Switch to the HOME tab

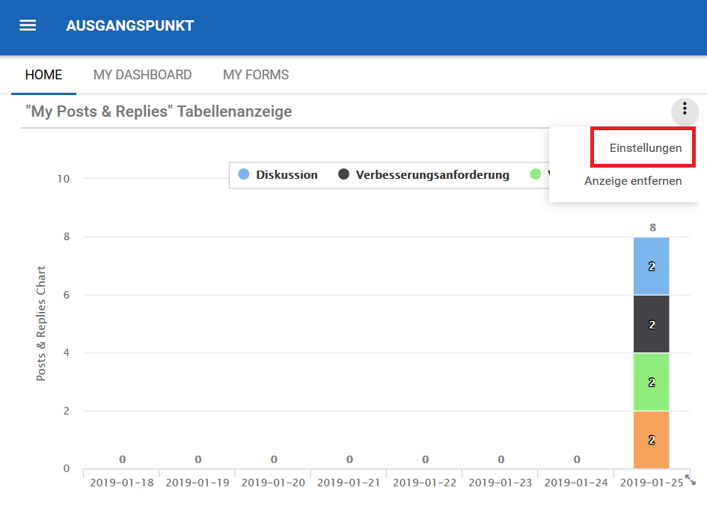click(43, 75)
